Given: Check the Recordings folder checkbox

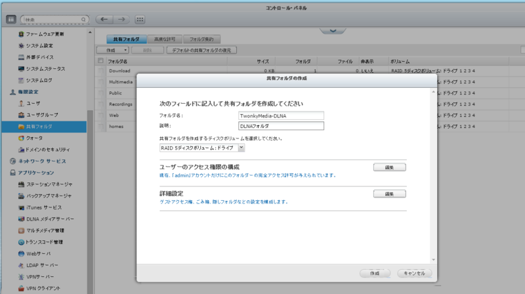Looking at the screenshot, I should pos(100,104).
